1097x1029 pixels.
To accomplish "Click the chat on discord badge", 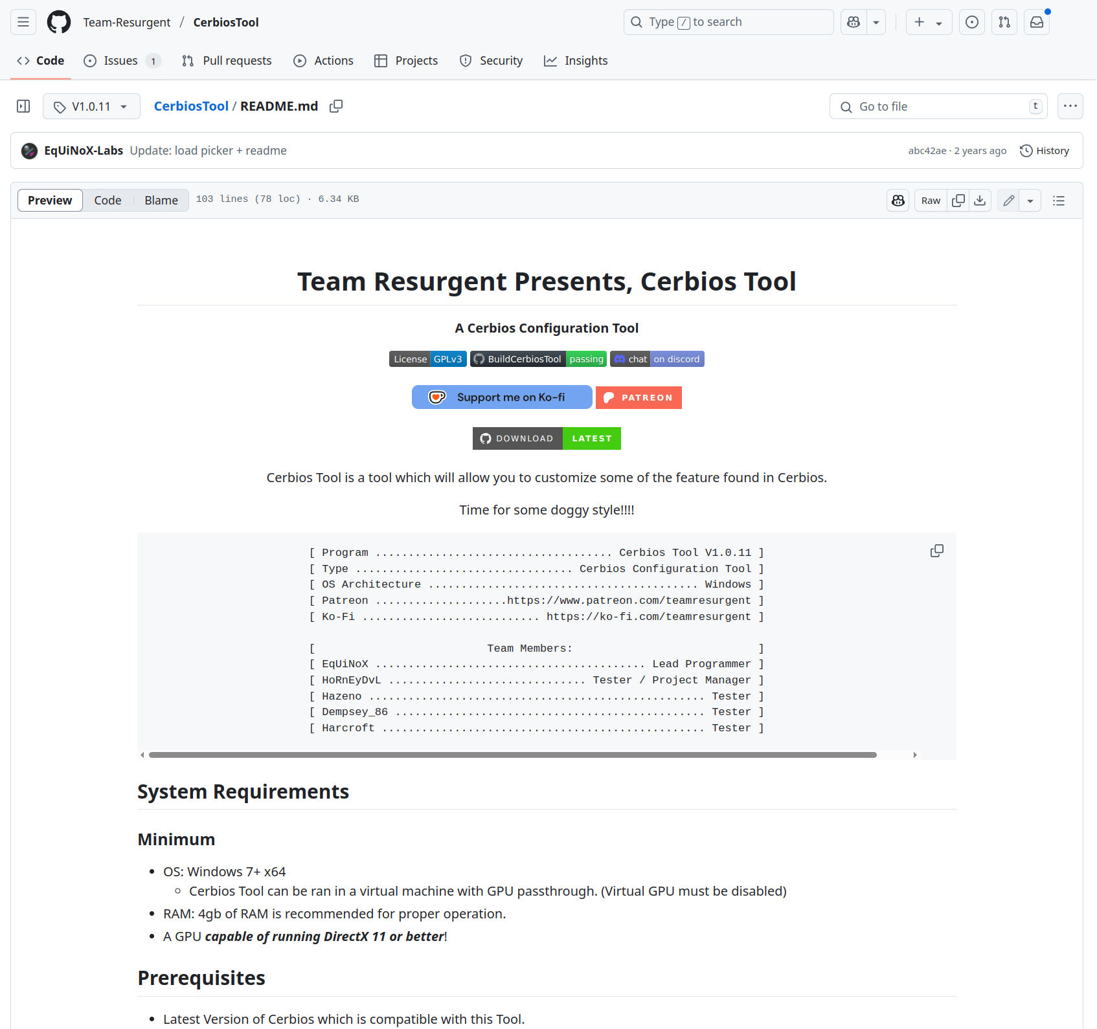I will click(x=657, y=359).
